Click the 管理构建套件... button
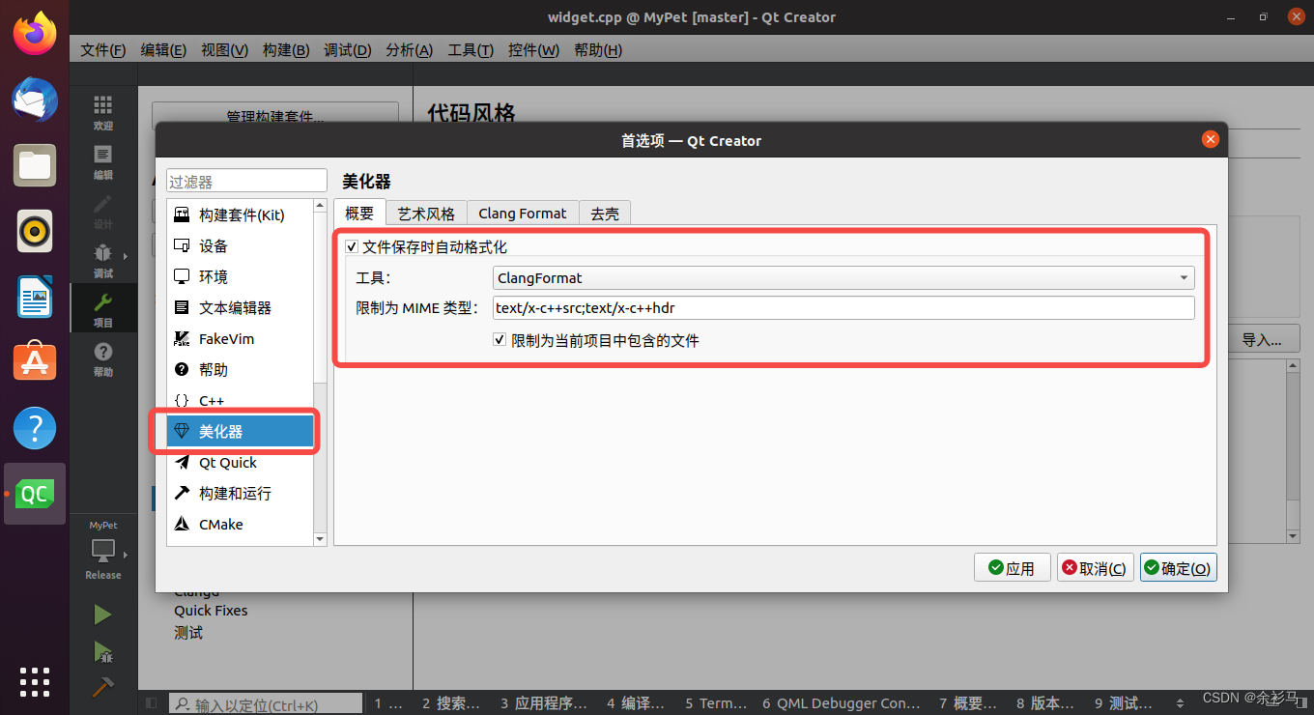The height and width of the screenshot is (715, 1314). pyautogui.click(x=275, y=115)
